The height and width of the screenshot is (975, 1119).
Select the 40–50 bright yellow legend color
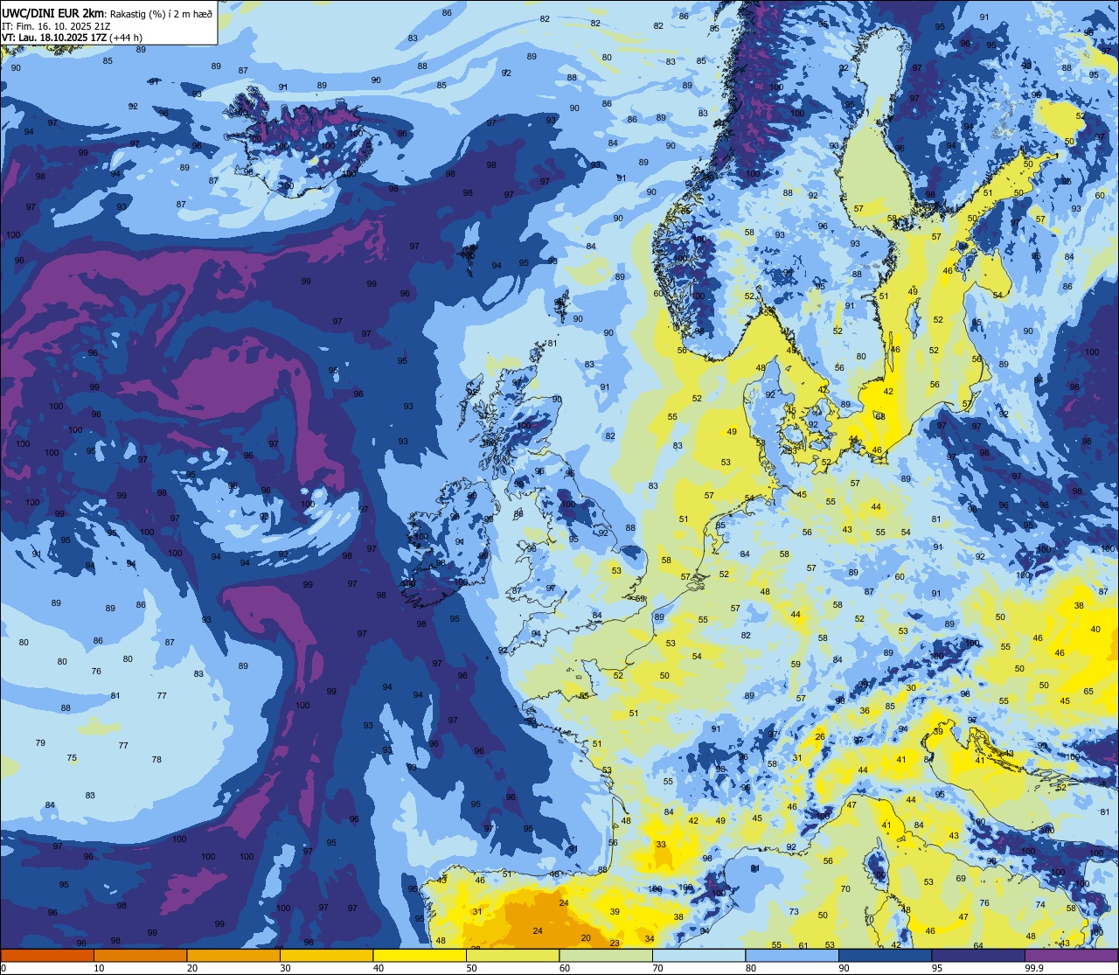(x=420, y=955)
